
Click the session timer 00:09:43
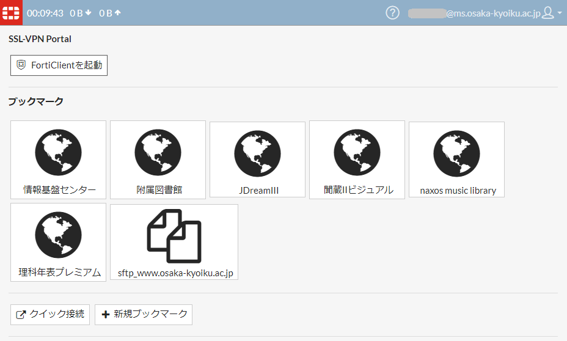click(45, 13)
